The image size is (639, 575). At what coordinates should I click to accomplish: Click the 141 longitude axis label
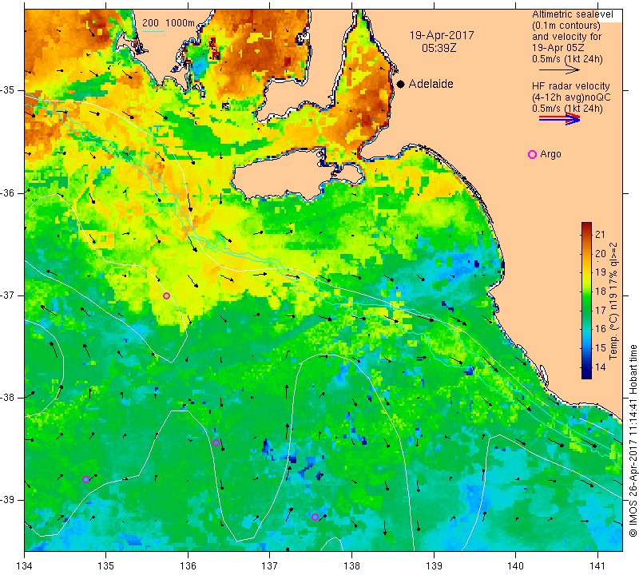pyautogui.click(x=597, y=566)
